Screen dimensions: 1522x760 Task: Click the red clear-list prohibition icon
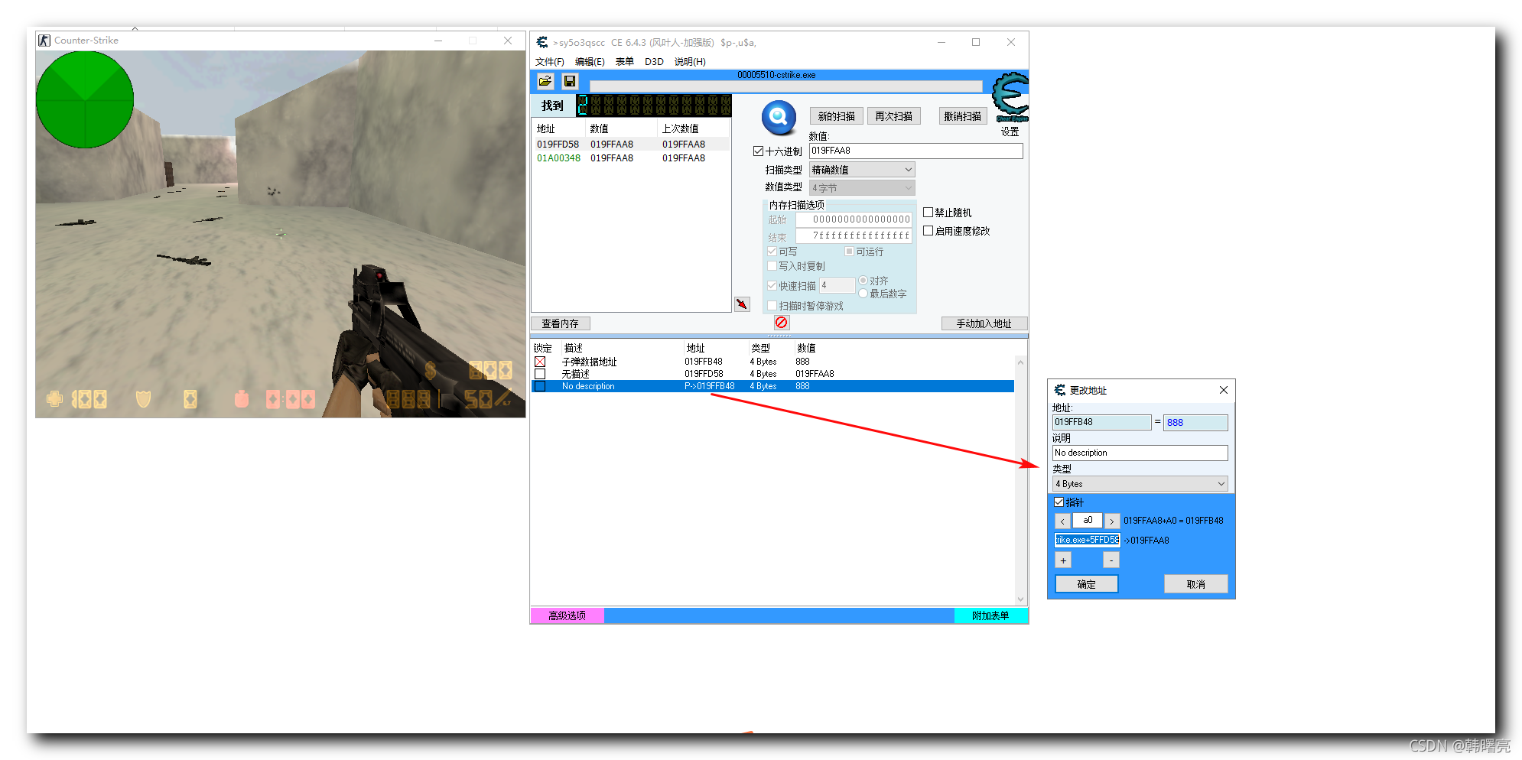click(x=781, y=323)
